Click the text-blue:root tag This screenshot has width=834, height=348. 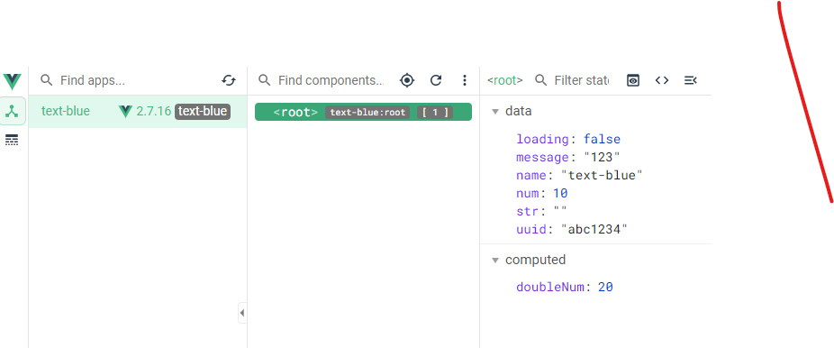point(367,113)
